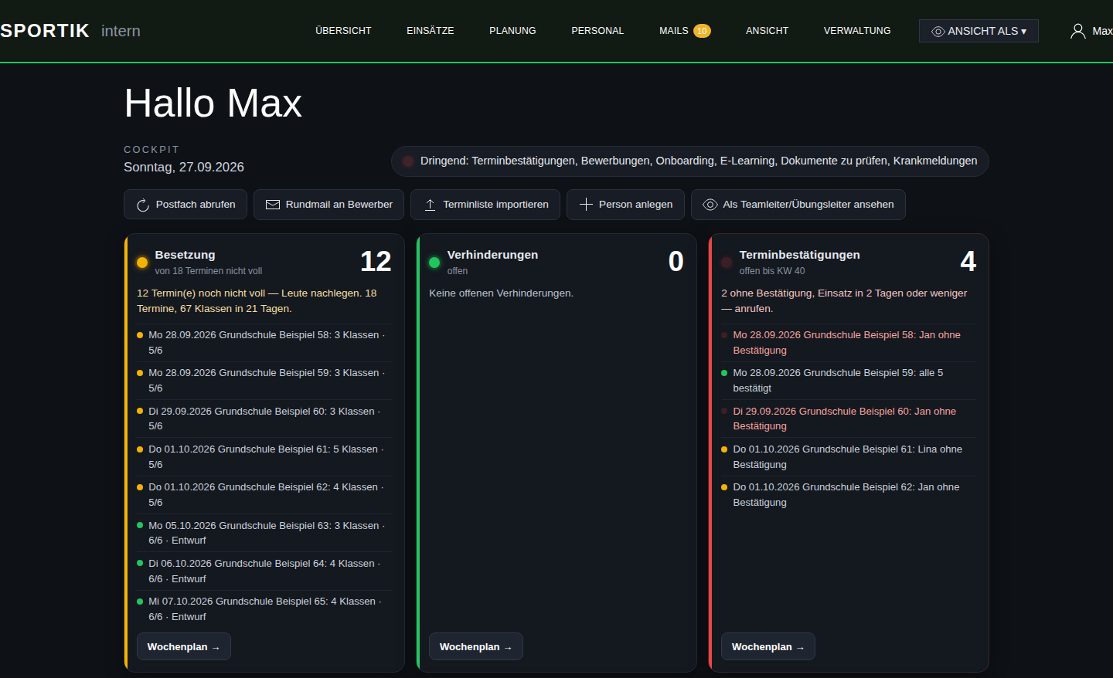Click the Dringend alert banner
The width and height of the screenshot is (1113, 678).
[690, 161]
